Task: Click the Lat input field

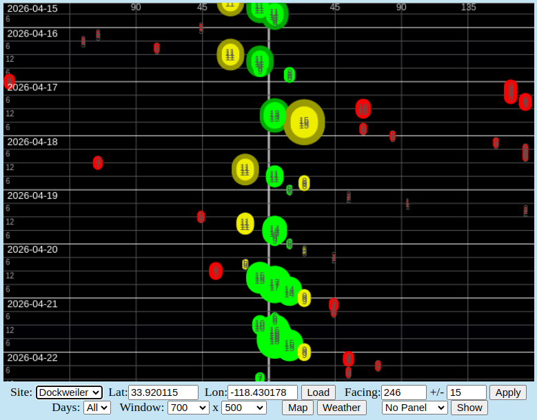Action: click(x=163, y=392)
